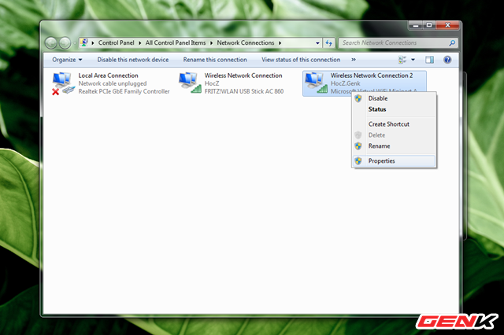This screenshot has height=335, width=504.
Task: Open Help with the question mark icon
Action: click(x=447, y=59)
